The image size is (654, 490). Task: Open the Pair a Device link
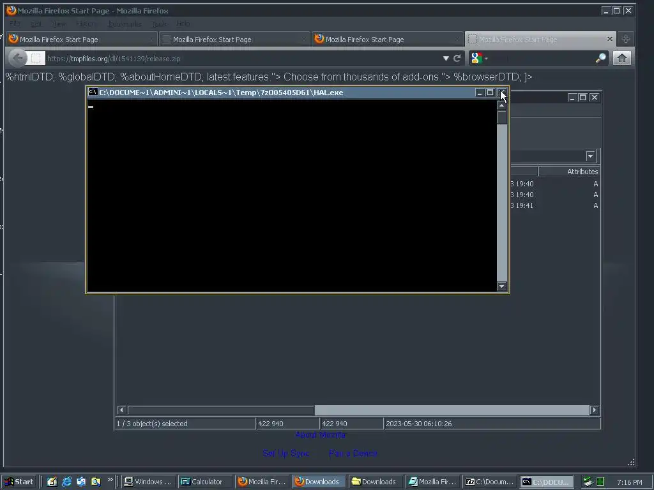[353, 454]
